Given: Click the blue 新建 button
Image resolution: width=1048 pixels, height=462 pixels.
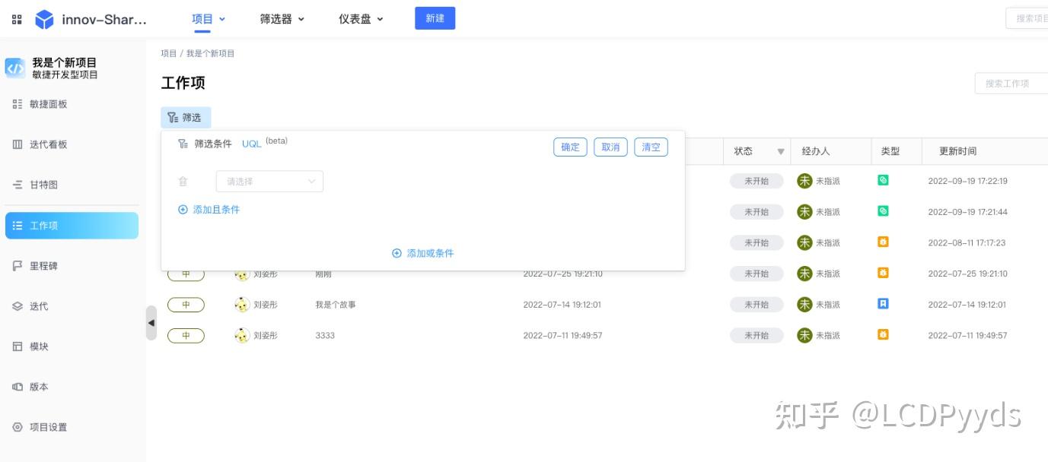Looking at the screenshot, I should [435, 18].
